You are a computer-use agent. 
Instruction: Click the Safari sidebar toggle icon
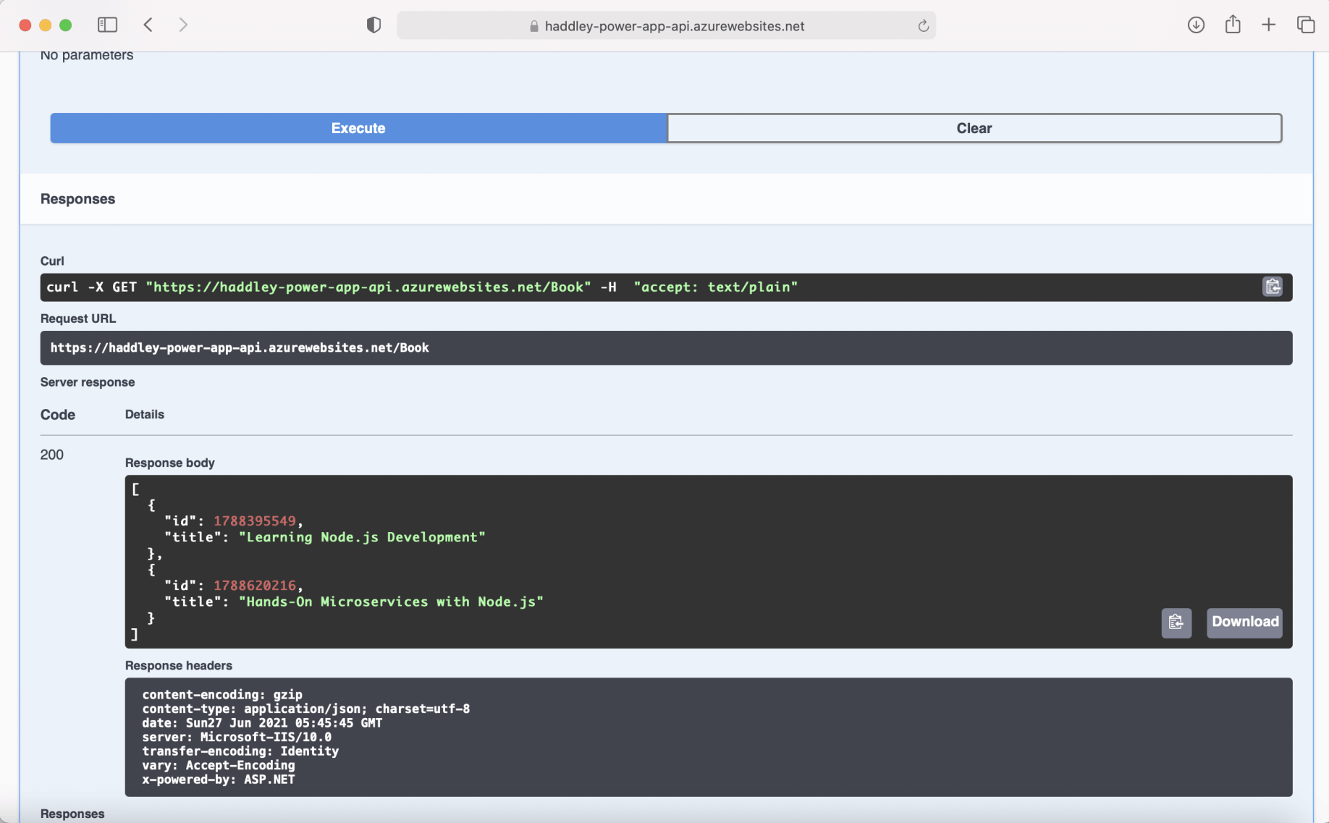107,25
